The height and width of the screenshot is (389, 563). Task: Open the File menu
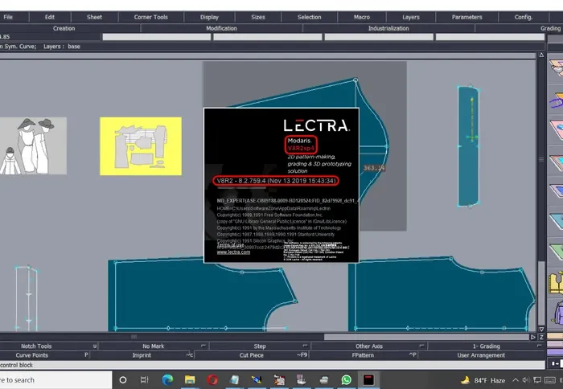point(8,17)
